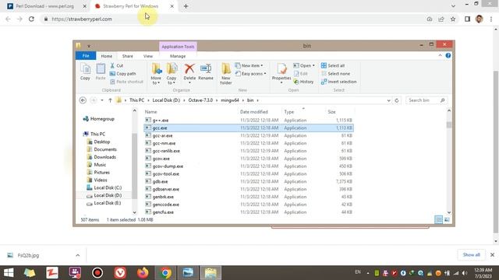Viewport: 499px width, 280px height.
Task: Bookmark this page with the star icon
Action: click(453, 19)
